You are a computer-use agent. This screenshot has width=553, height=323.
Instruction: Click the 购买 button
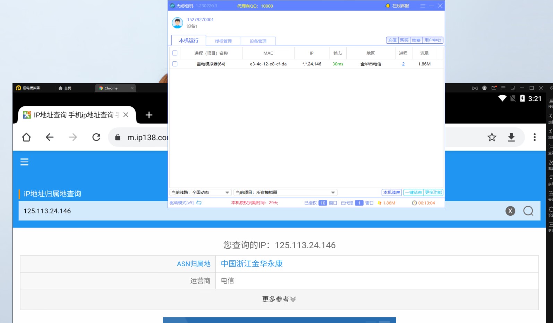404,40
